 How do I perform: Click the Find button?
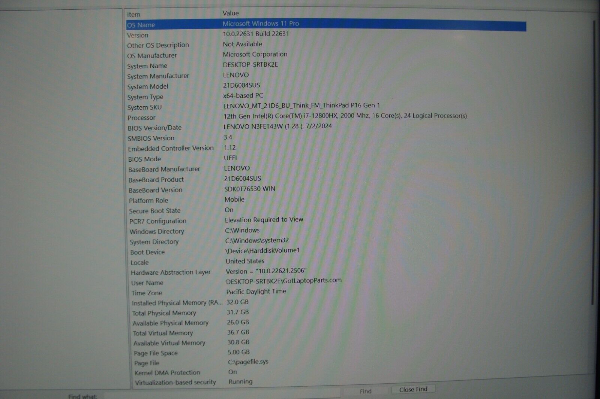pyautogui.click(x=366, y=391)
